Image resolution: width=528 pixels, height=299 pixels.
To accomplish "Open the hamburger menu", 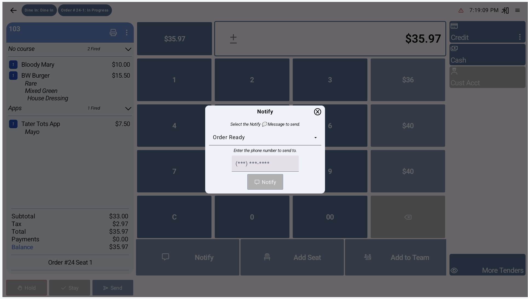I will [517, 10].
